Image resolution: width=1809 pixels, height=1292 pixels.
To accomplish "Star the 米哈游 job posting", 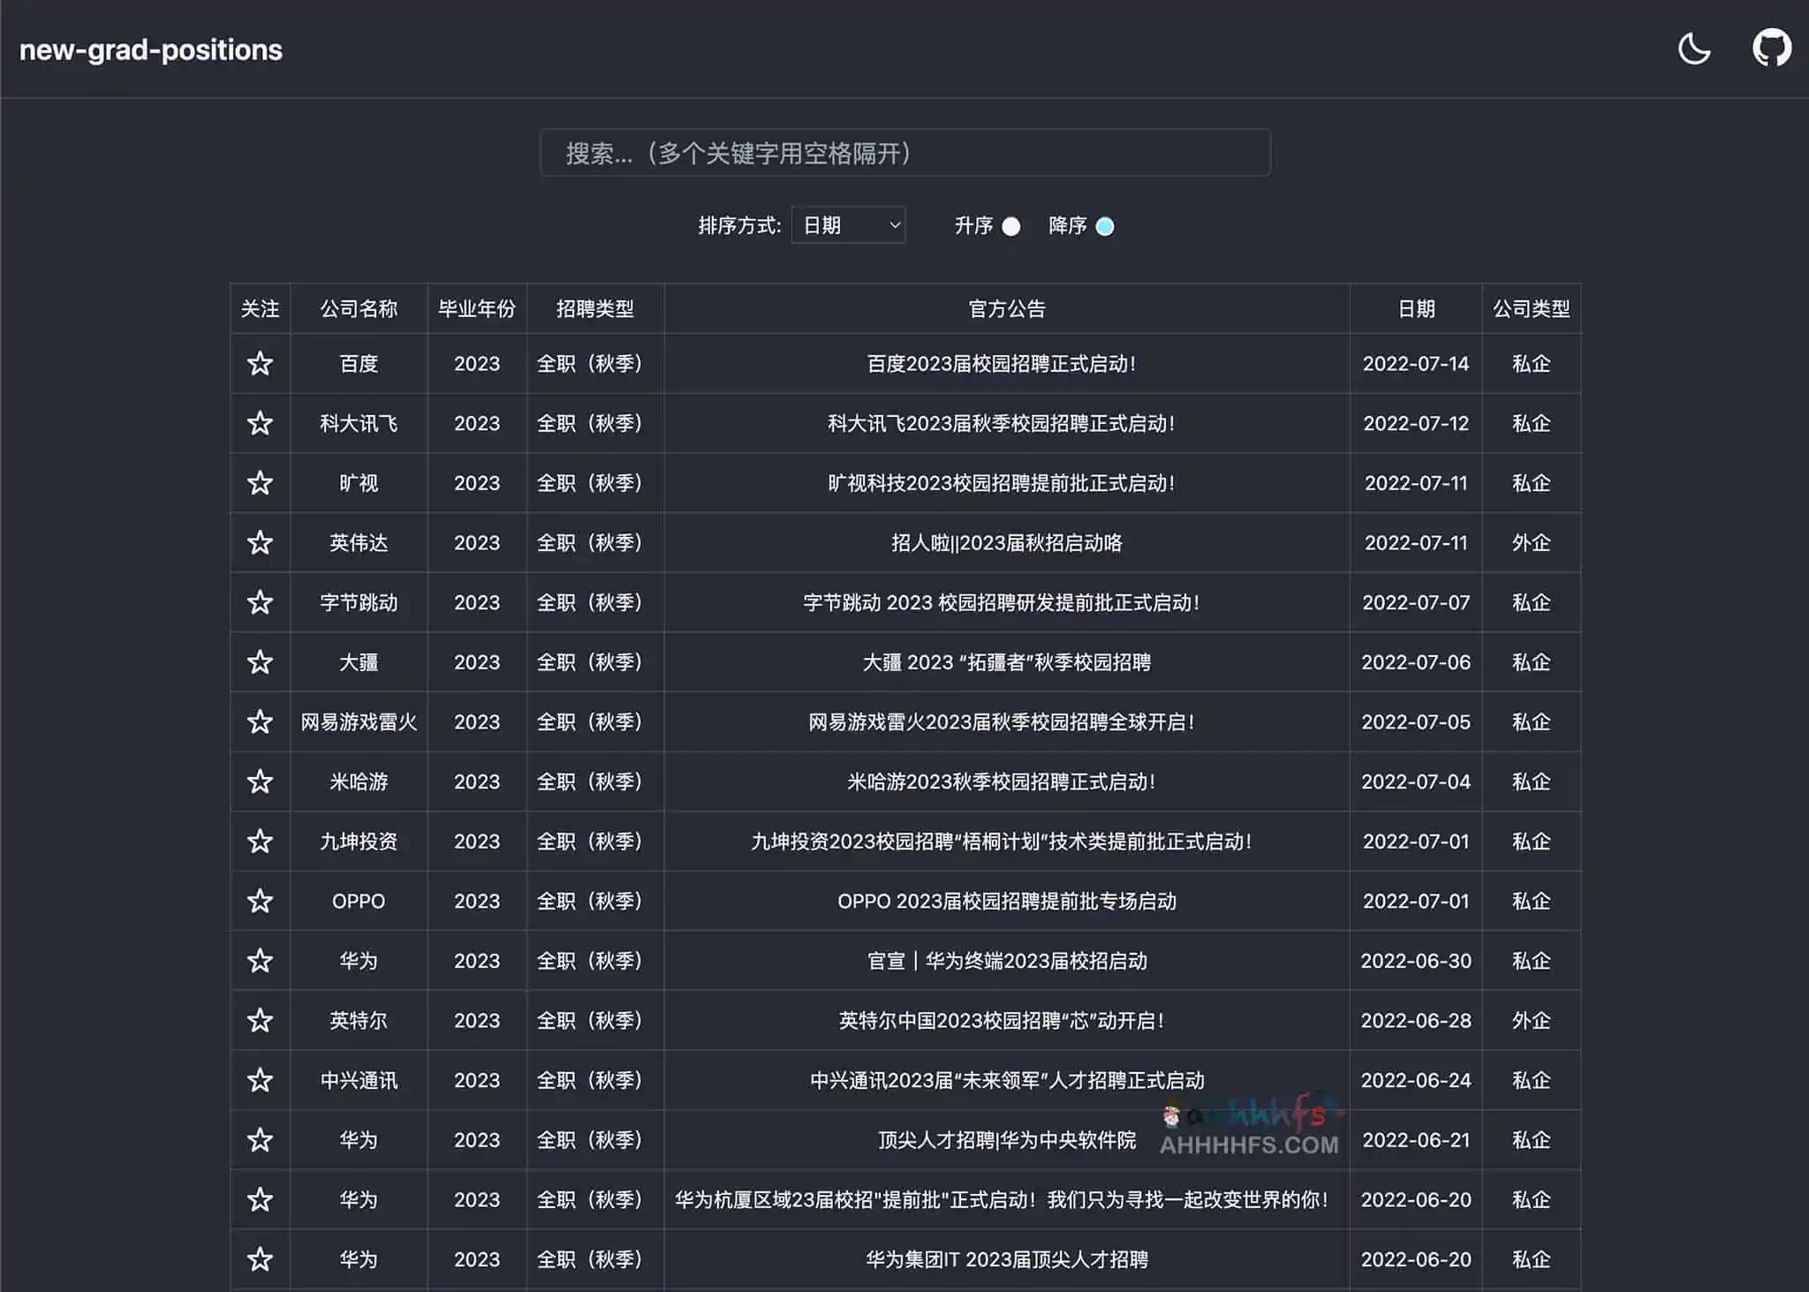I will point(261,782).
